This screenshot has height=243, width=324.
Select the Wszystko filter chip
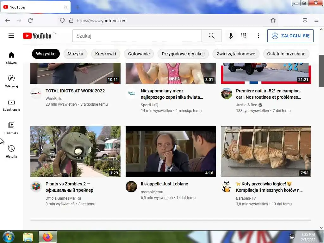(x=46, y=54)
